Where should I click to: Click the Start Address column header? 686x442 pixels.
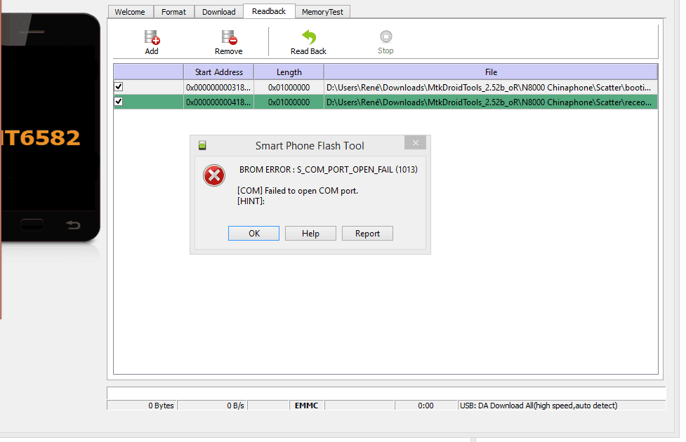click(x=219, y=72)
